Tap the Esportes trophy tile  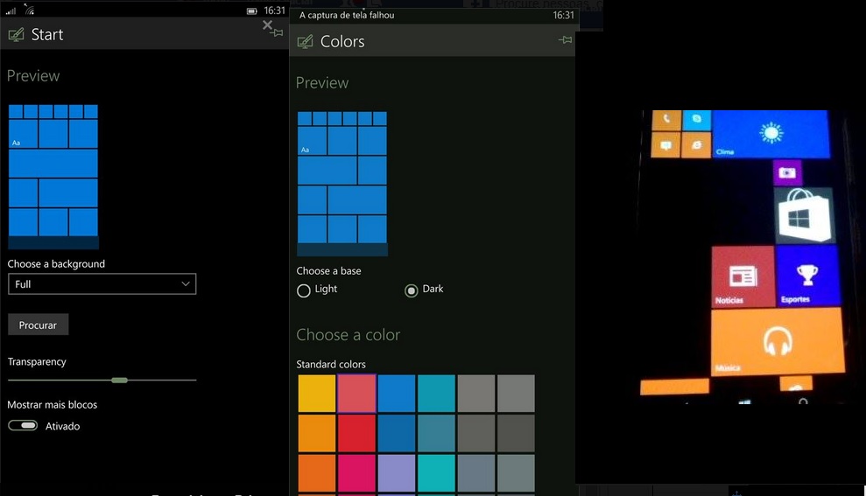[x=806, y=276]
